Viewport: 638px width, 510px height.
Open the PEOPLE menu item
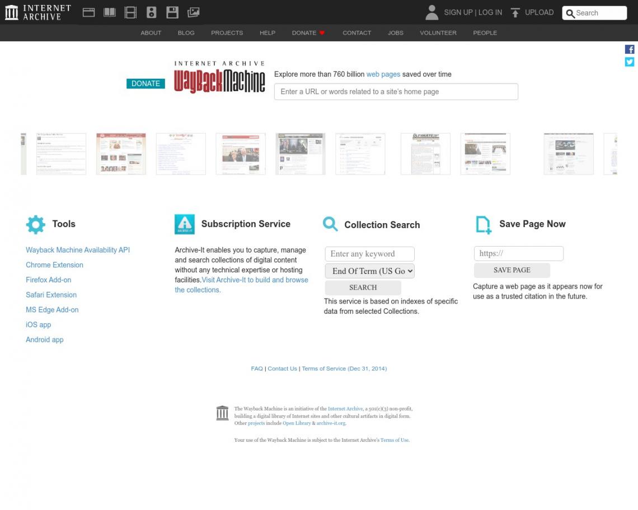click(485, 33)
